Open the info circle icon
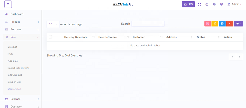 point(221,4)
